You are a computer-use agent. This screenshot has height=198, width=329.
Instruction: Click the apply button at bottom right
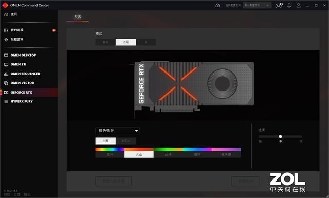tap(246, 181)
